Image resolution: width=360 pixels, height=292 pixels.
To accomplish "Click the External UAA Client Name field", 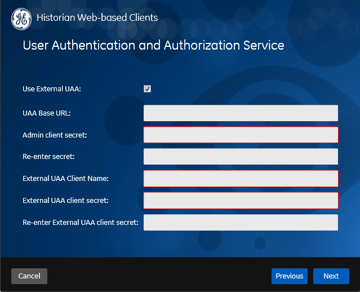I will point(241,179).
